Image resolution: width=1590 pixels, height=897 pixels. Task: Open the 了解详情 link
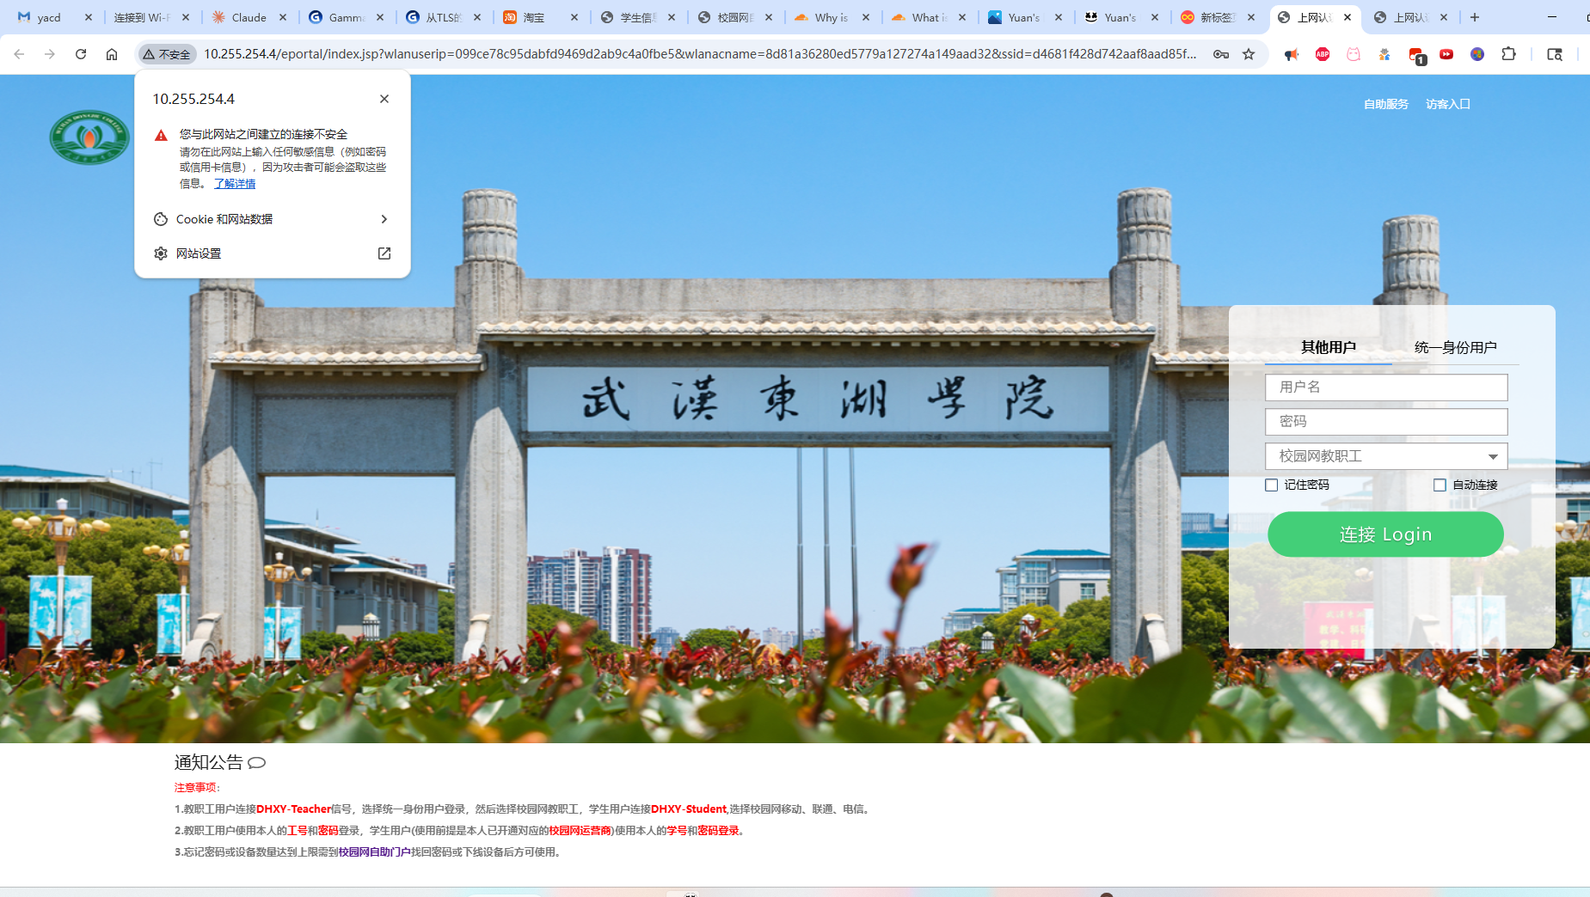[235, 184]
